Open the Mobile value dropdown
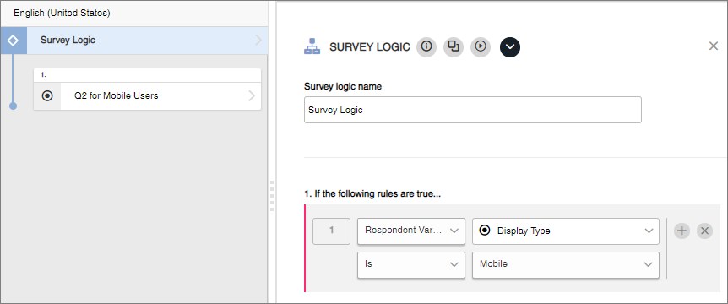This screenshot has width=728, height=304. (566, 264)
